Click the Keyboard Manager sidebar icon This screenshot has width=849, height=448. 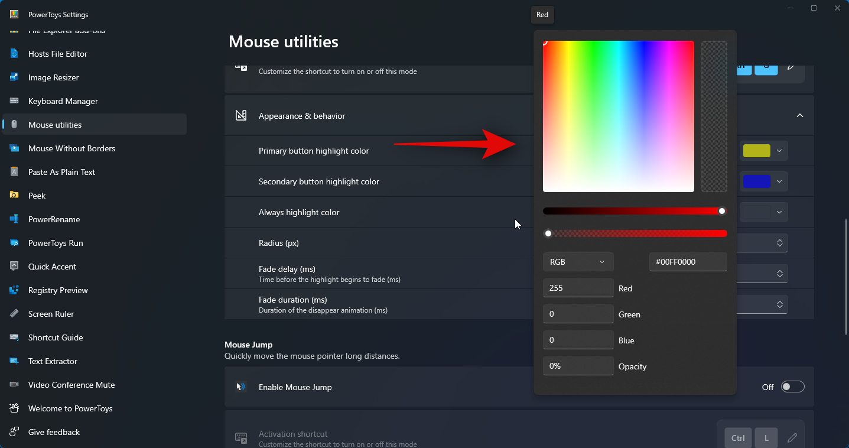[14, 101]
